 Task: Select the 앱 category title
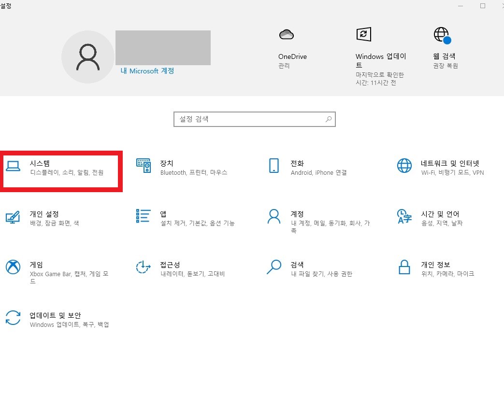point(163,214)
